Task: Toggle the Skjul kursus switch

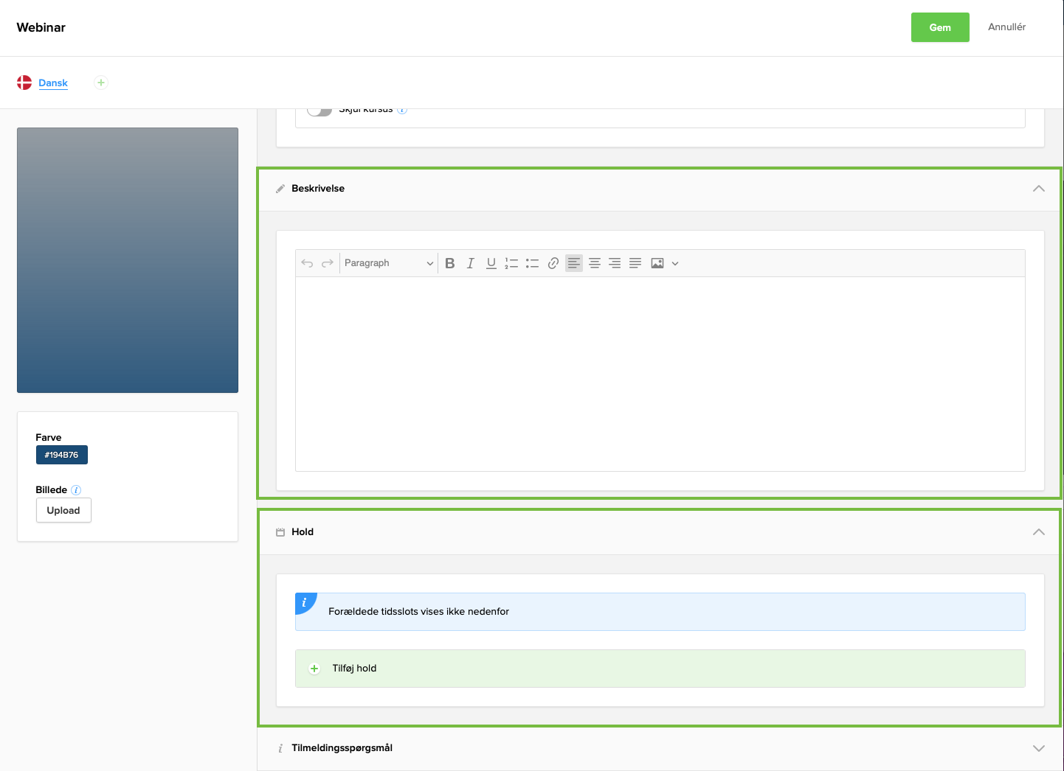Action: (x=319, y=108)
